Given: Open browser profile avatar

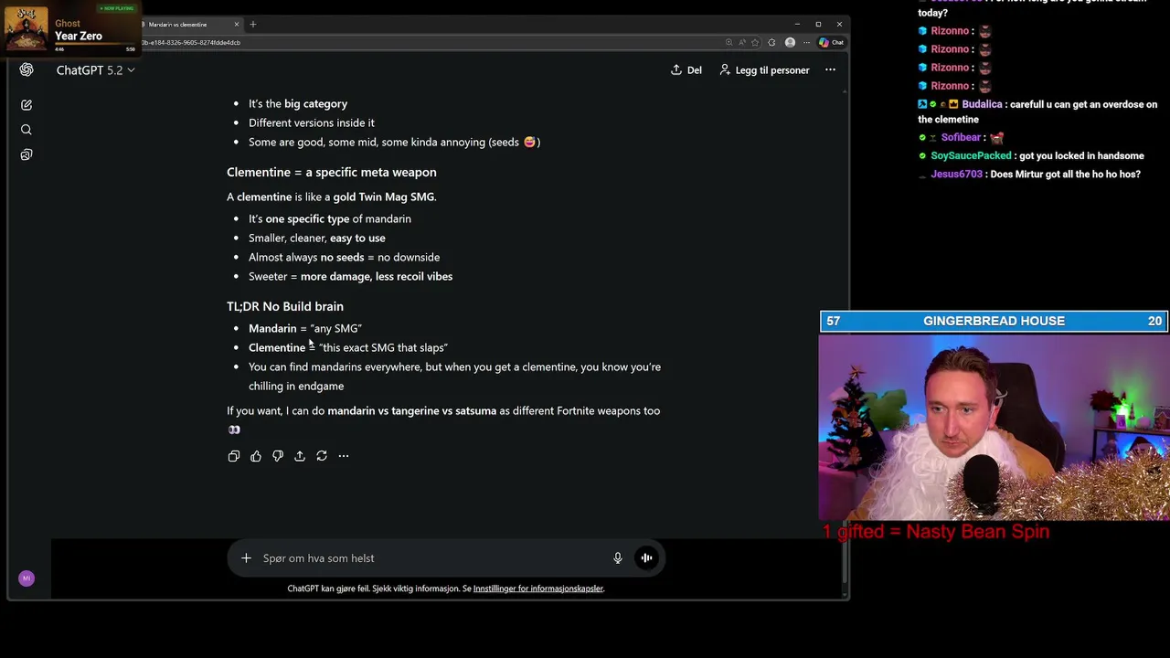Looking at the screenshot, I should point(790,42).
